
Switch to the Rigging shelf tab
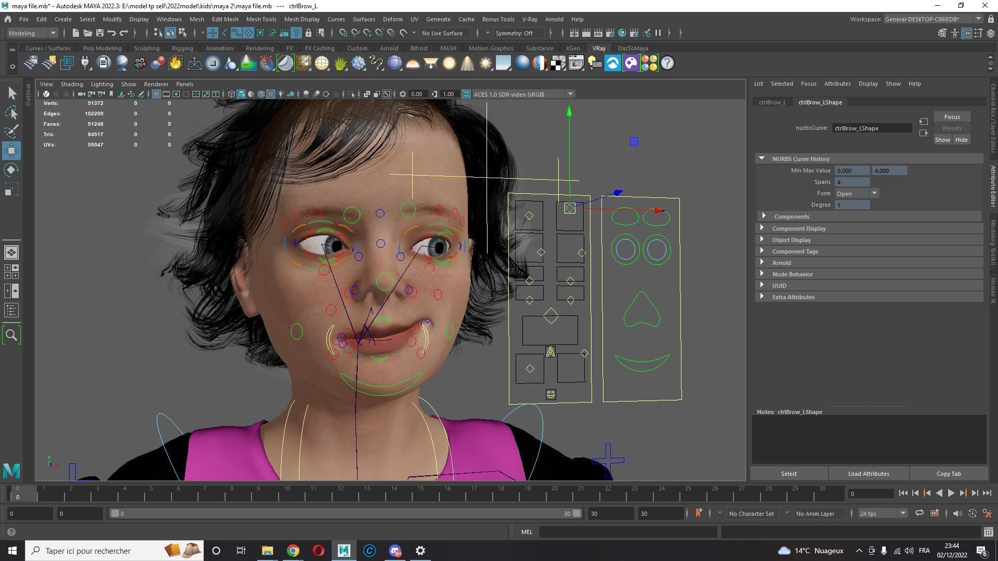tap(182, 48)
